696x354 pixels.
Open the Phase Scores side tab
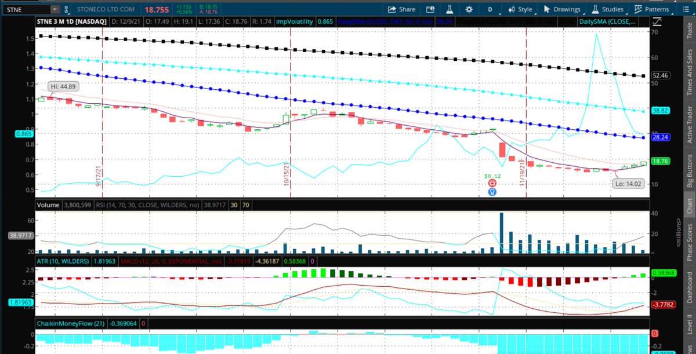[x=690, y=243]
